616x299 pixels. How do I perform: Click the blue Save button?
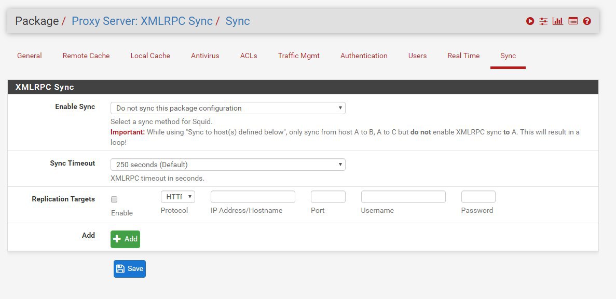[130, 269]
